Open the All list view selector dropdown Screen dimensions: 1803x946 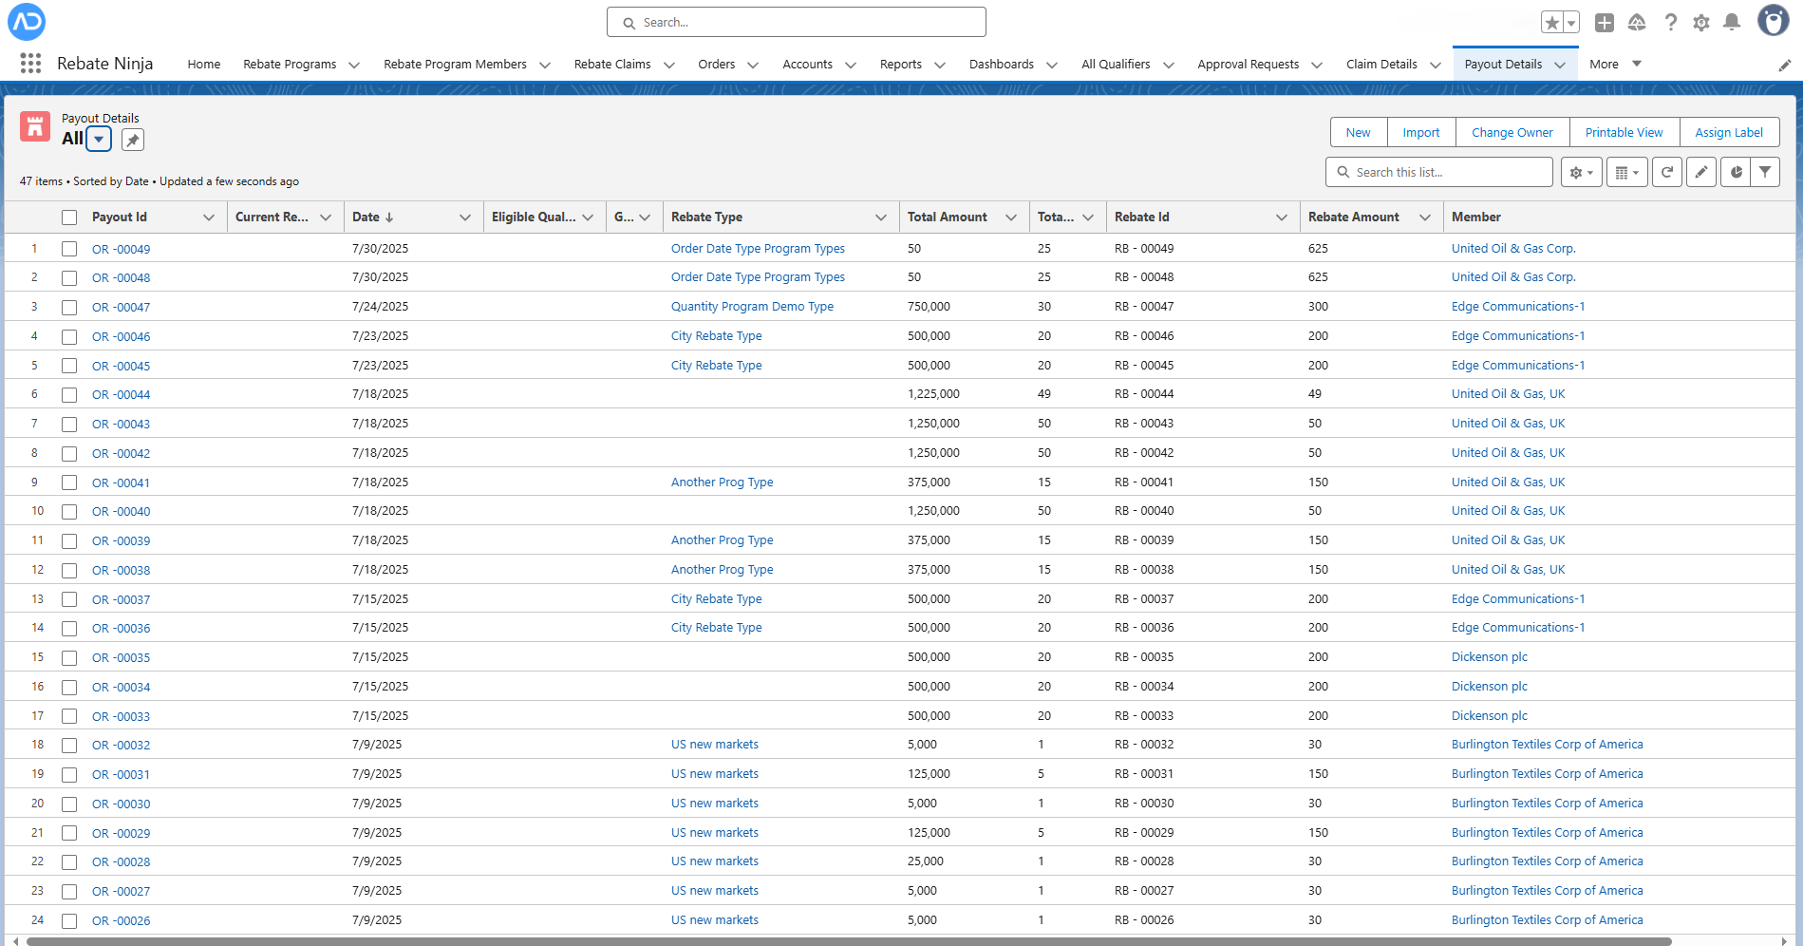tap(98, 139)
